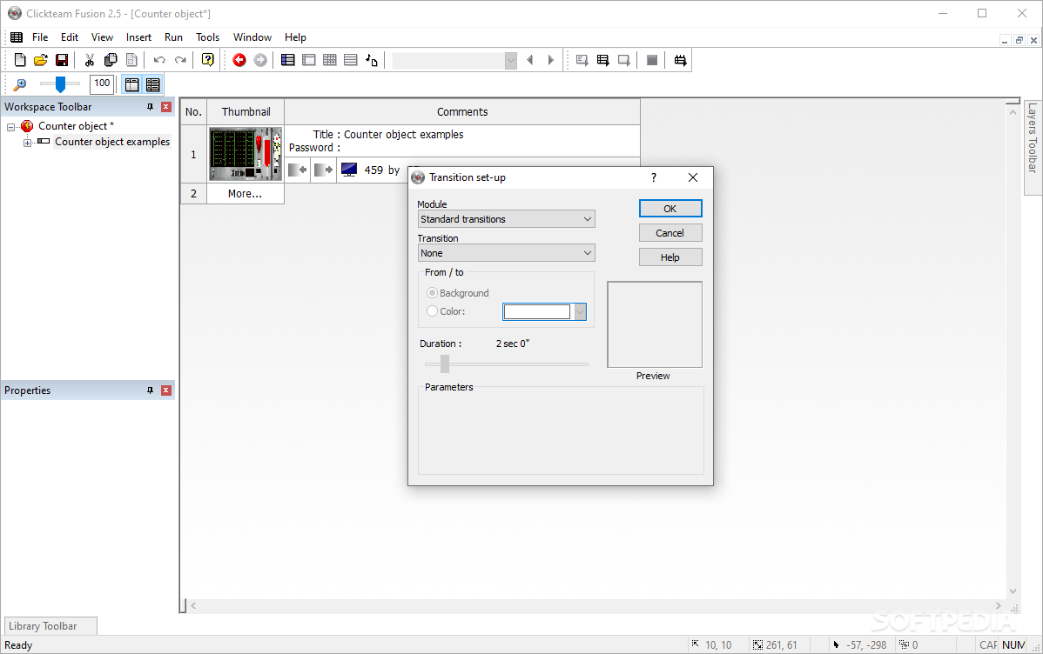This screenshot has width=1043, height=654.
Task: Open the Event editor grid icon
Action: 330,61
